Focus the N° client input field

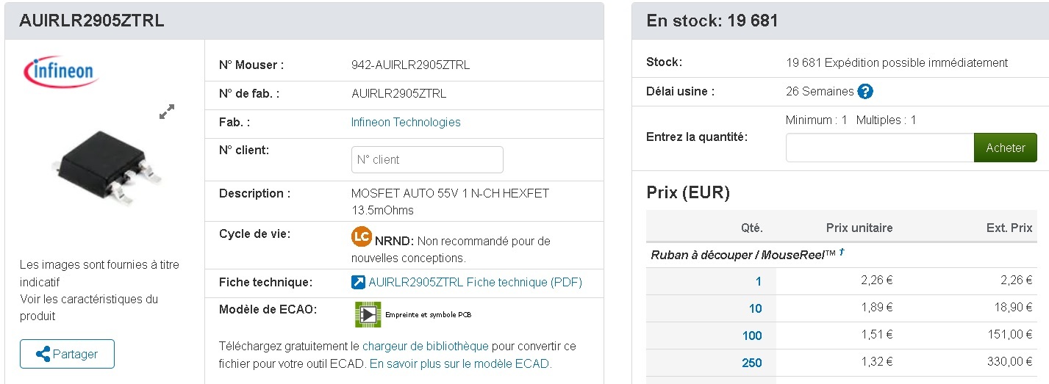(x=427, y=159)
